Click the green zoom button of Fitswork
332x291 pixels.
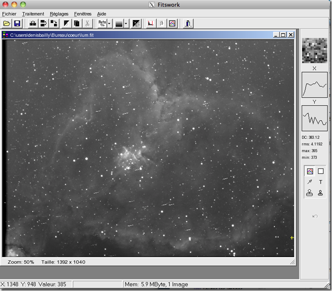[23, 5]
